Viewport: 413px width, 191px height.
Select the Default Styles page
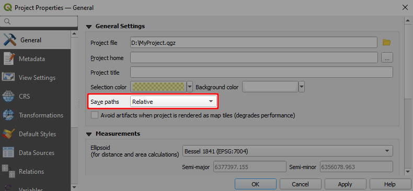point(36,134)
